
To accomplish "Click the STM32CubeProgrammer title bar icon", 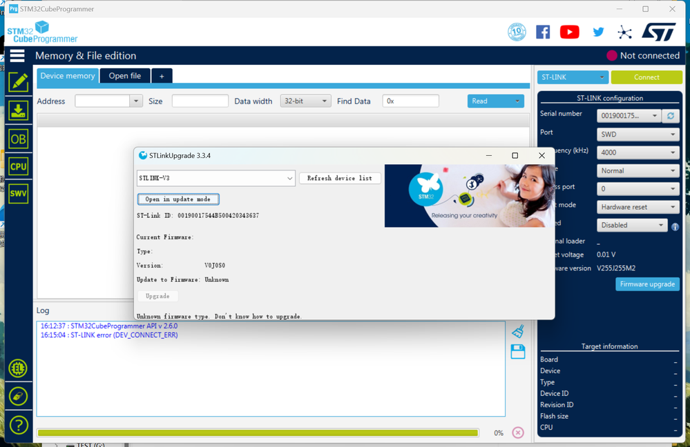I will [x=14, y=9].
